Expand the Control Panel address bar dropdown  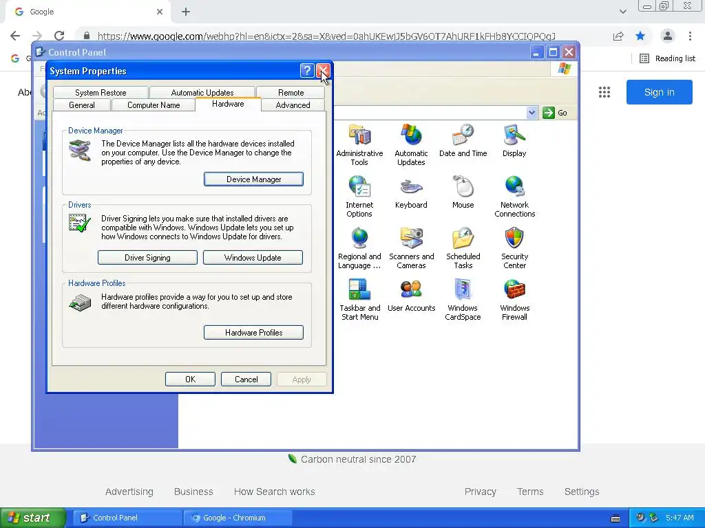point(532,113)
